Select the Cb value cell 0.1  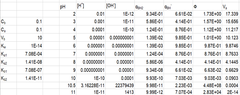[30, 22]
